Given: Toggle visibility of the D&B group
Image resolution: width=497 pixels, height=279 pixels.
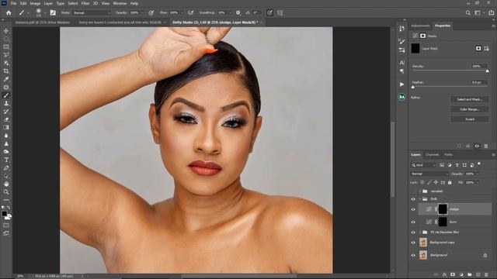Looking at the screenshot, I should pos(413,199).
